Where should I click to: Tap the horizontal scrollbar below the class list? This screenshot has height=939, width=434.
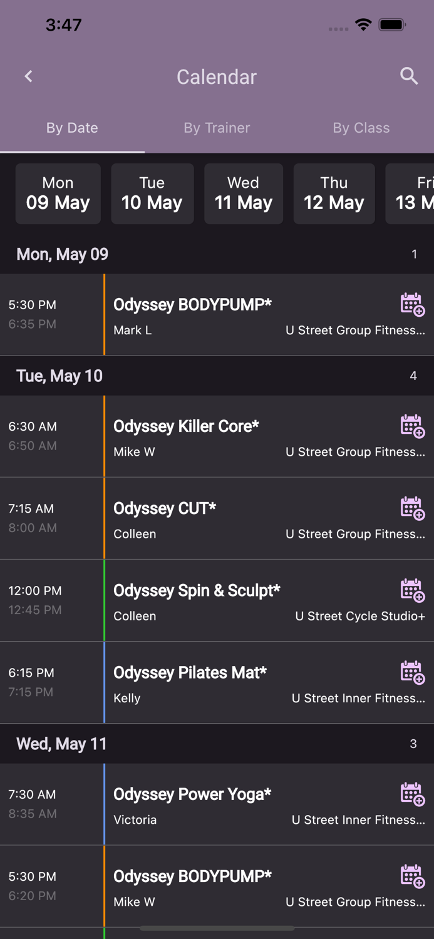[217, 928]
